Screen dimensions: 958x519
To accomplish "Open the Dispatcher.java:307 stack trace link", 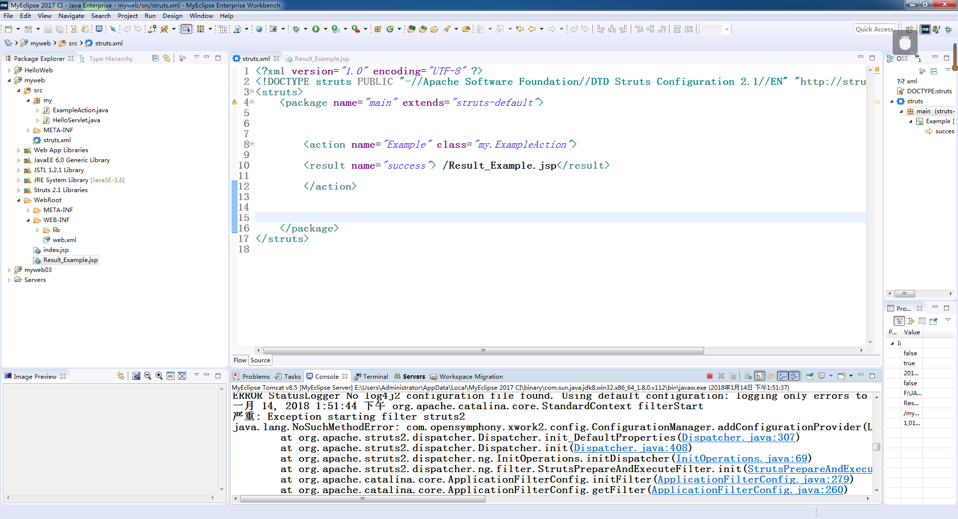I will pos(737,438).
